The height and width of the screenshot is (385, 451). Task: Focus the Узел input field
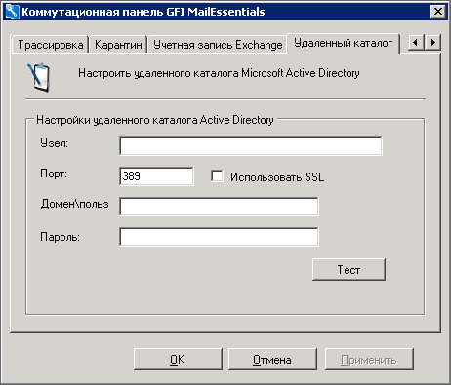[251, 146]
